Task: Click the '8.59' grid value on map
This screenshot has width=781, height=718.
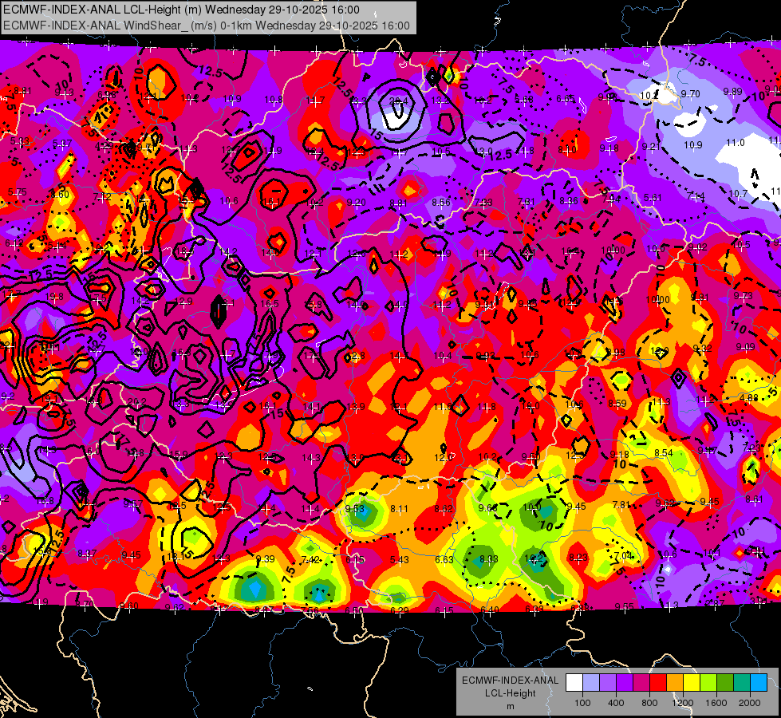Action: (x=617, y=403)
